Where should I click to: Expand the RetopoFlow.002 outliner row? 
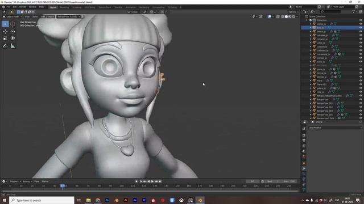coord(311,107)
